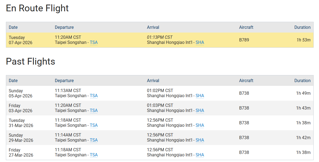Screen dimensions: 319x162
Task: Select TSA link for the 31-Mar-2026 flight
Action: point(94,125)
